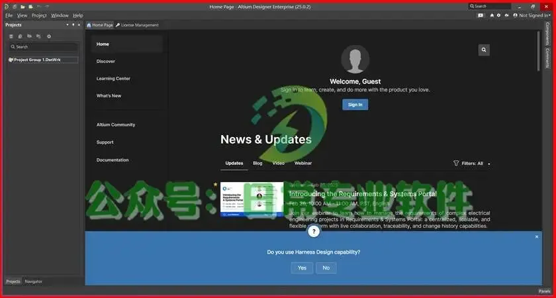Select the Video news tab
The image size is (556, 298).
coord(279,163)
